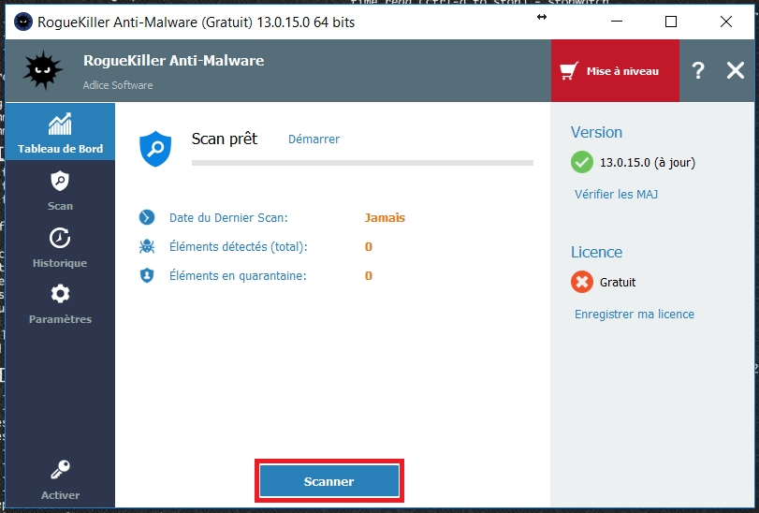Viewport: 759px width, 513px height.
Task: Click the 'RogueKiller Anti-Malware' header title
Action: 174,61
